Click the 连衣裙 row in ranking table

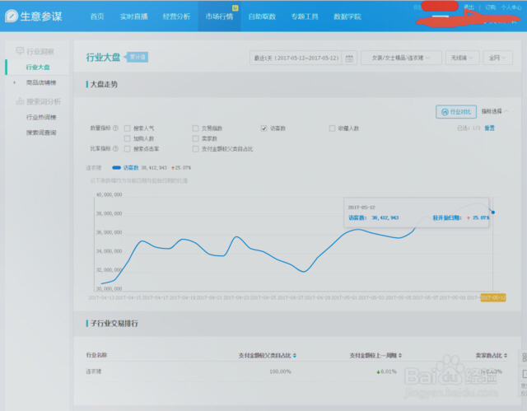(296, 371)
